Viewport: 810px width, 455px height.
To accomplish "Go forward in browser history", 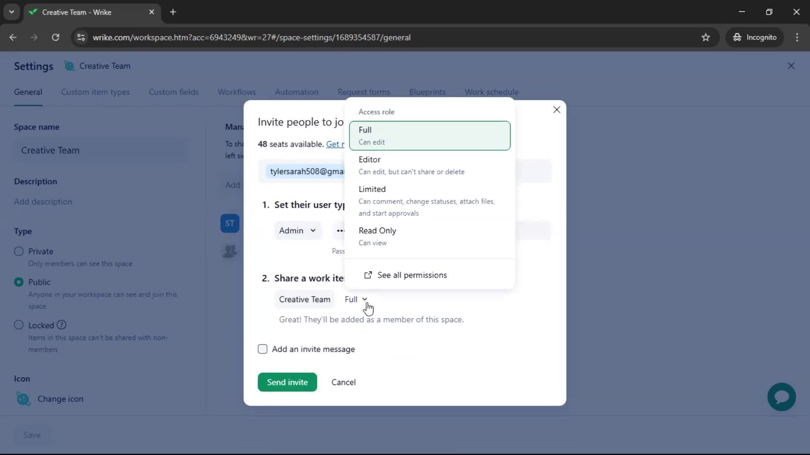I will click(34, 37).
